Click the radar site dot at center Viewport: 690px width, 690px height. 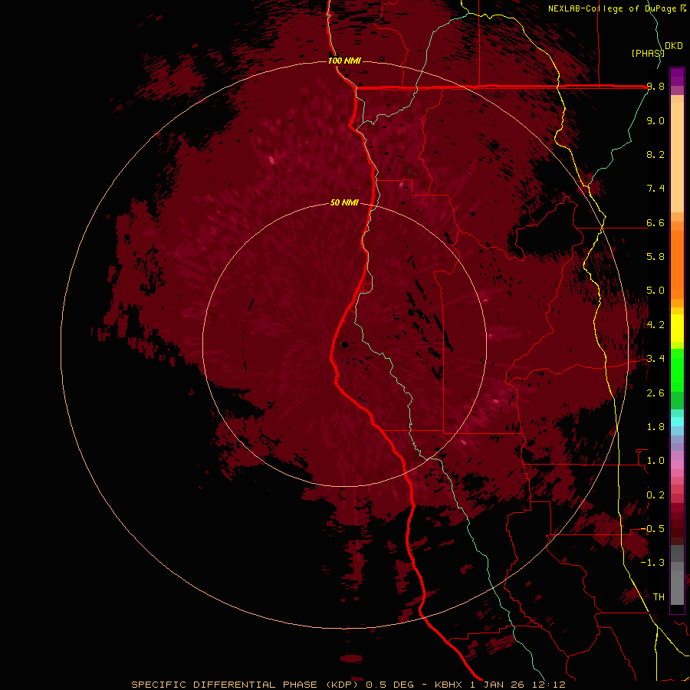(344, 344)
